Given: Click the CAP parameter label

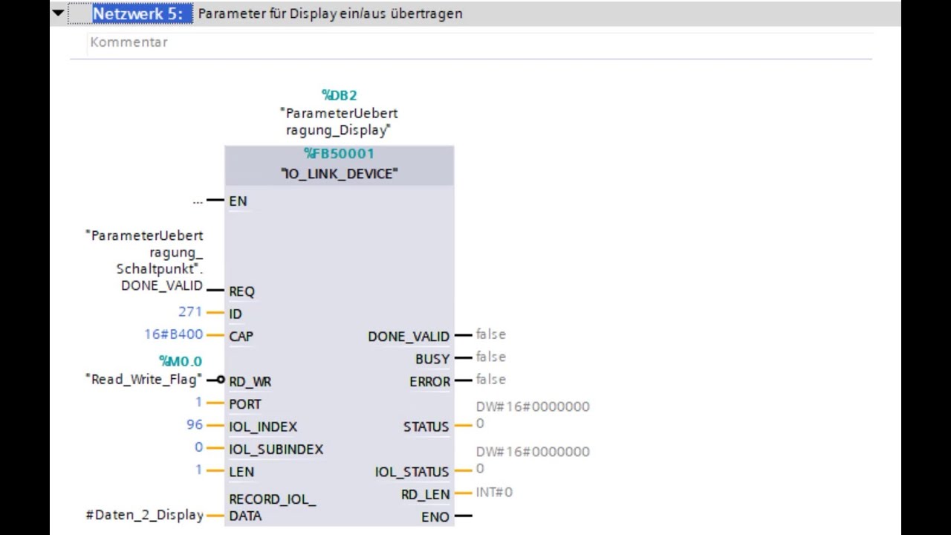Looking at the screenshot, I should [x=241, y=337].
